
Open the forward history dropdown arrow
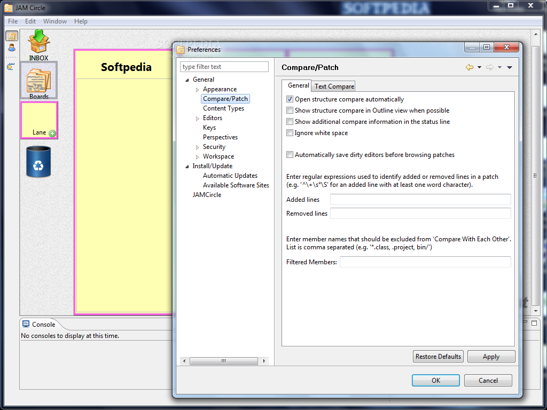click(x=499, y=67)
